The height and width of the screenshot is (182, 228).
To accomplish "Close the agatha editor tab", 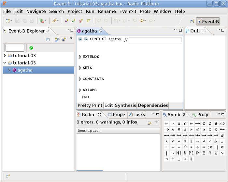I will 100,31.
